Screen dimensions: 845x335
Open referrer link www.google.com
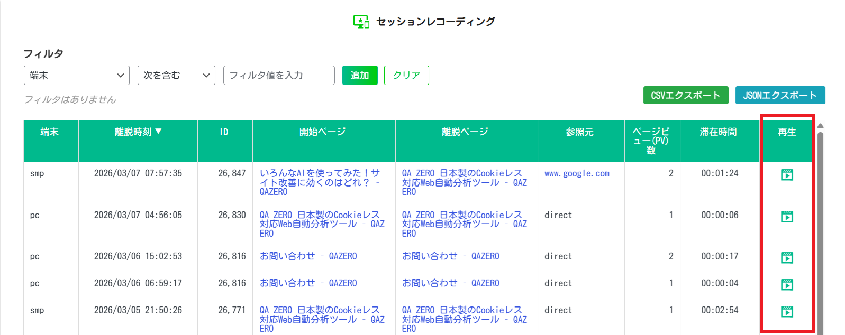click(x=577, y=173)
